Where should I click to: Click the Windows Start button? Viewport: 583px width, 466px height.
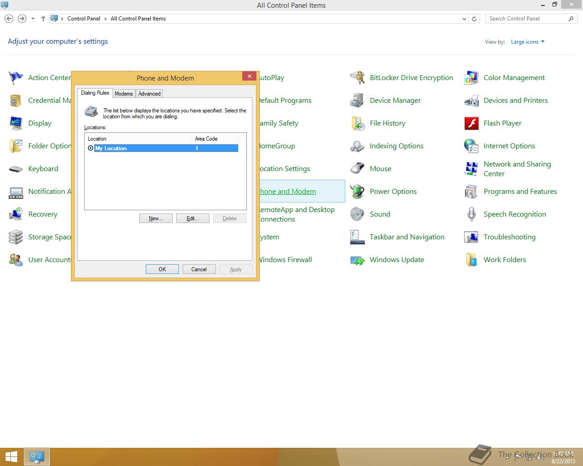11,457
